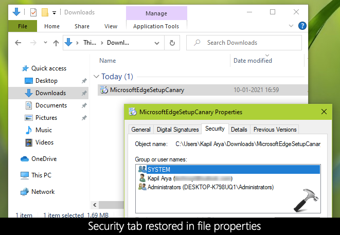Click Date modified value 10-01-2021 16:59
This screenshot has width=340, height=235.
pos(256,90)
